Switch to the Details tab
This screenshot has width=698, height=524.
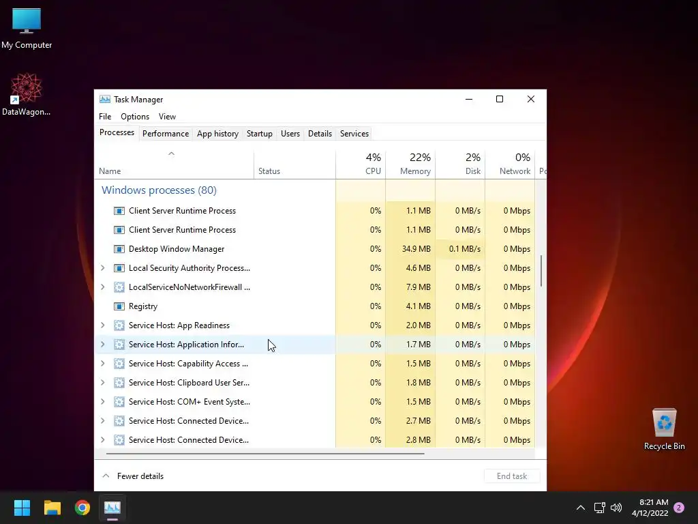tap(320, 134)
